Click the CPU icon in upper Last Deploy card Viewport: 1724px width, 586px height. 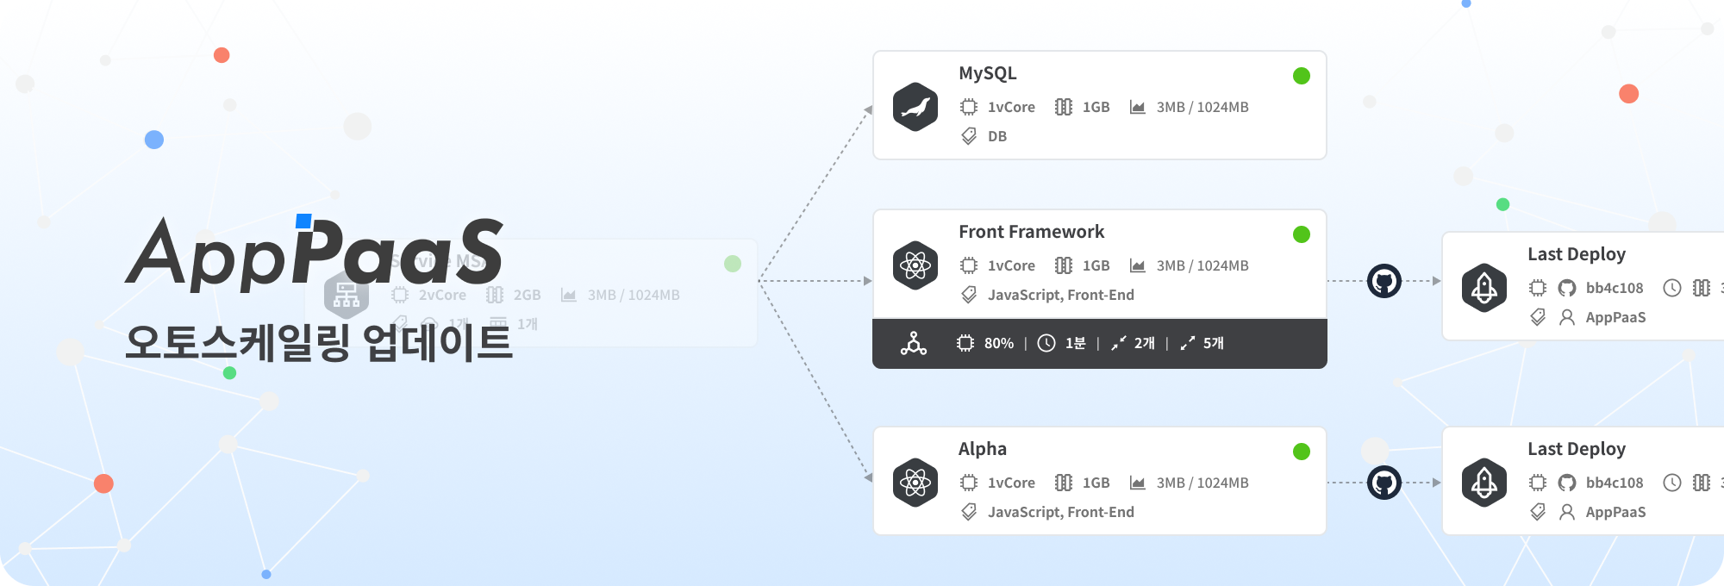tap(1538, 288)
